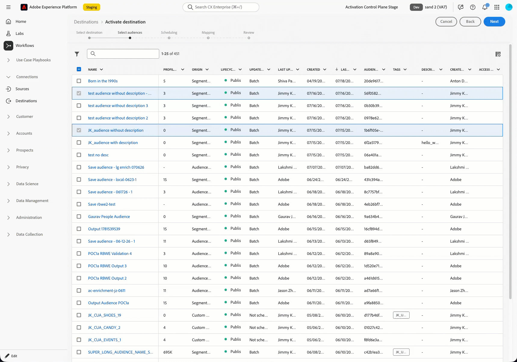Click the Cancel button
The width and height of the screenshot is (517, 362).
click(446, 22)
